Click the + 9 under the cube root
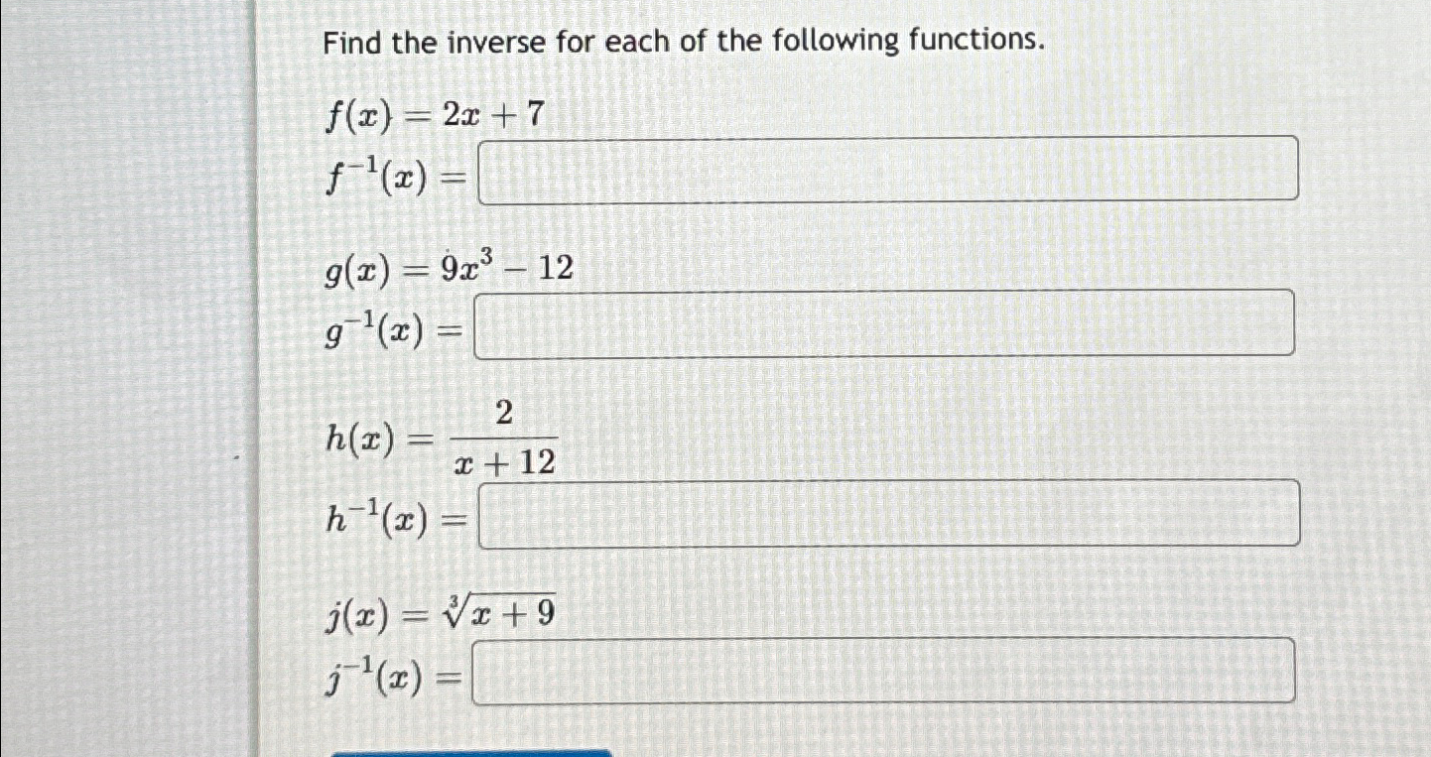The height and width of the screenshot is (757, 1431). [530, 613]
